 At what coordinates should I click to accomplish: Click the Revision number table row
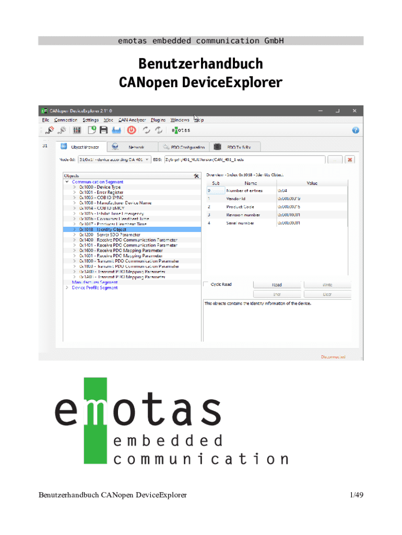277,215
